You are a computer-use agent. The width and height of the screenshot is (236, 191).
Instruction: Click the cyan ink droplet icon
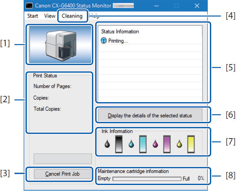[x=131, y=144]
